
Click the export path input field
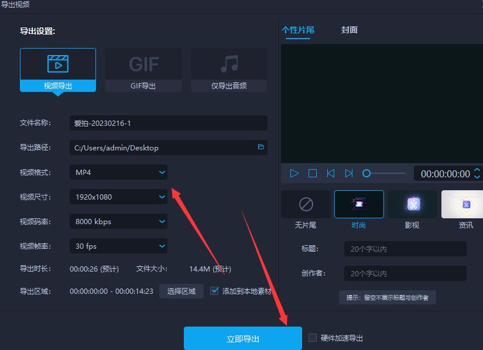pyautogui.click(x=169, y=147)
